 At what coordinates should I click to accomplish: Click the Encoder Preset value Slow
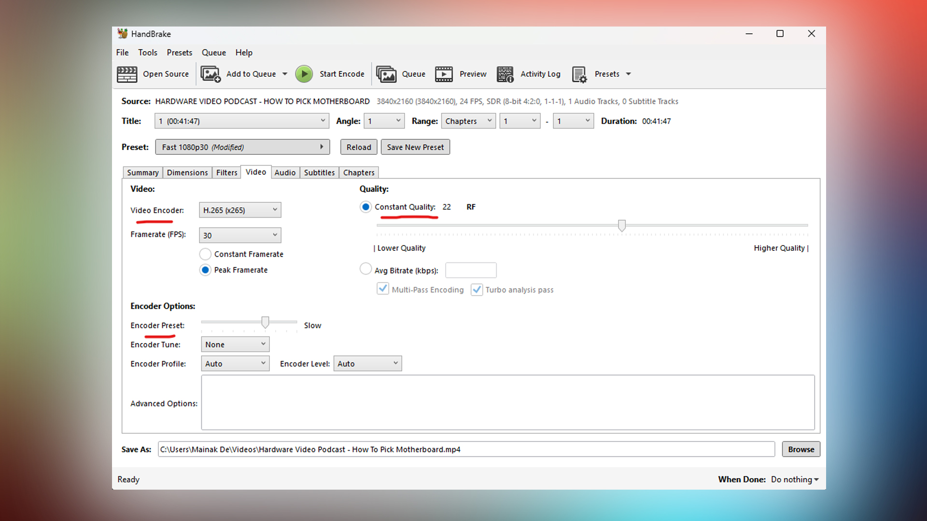coord(312,326)
